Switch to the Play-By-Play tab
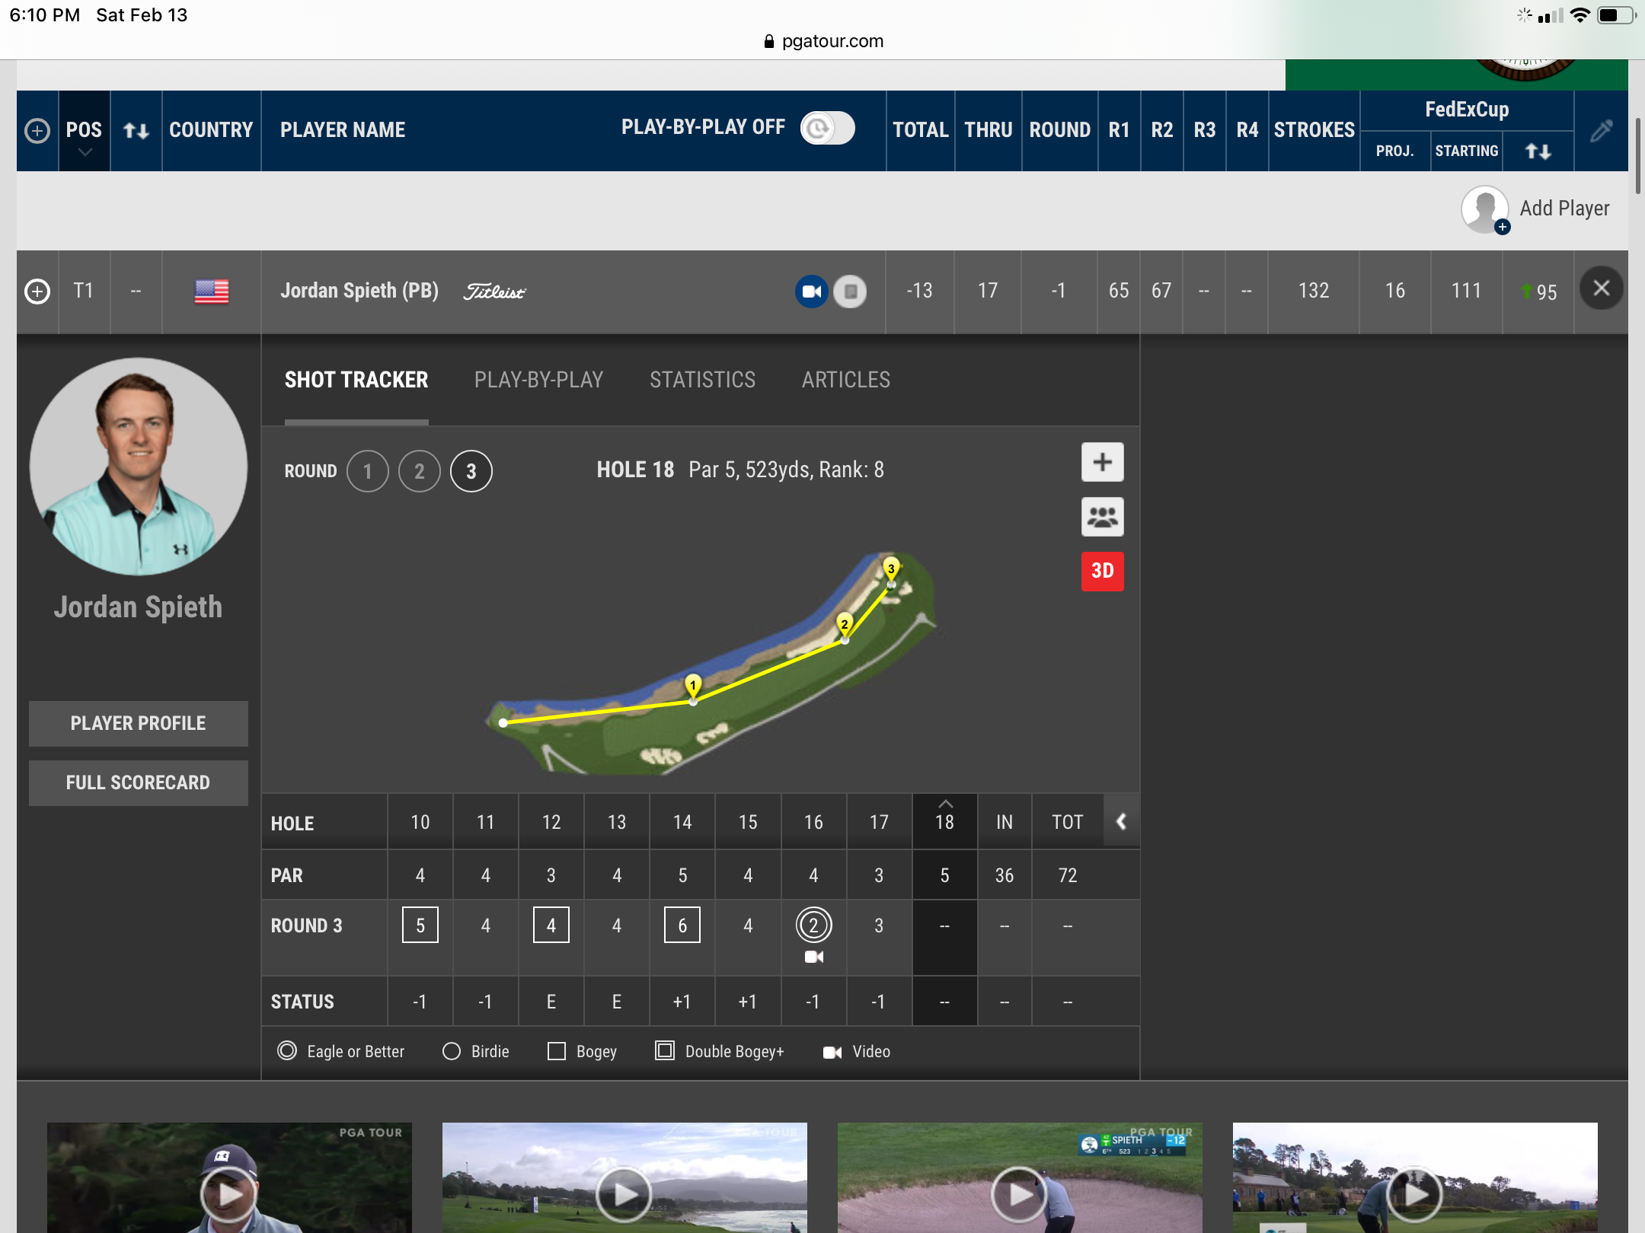1645x1233 pixels. pos(538,380)
